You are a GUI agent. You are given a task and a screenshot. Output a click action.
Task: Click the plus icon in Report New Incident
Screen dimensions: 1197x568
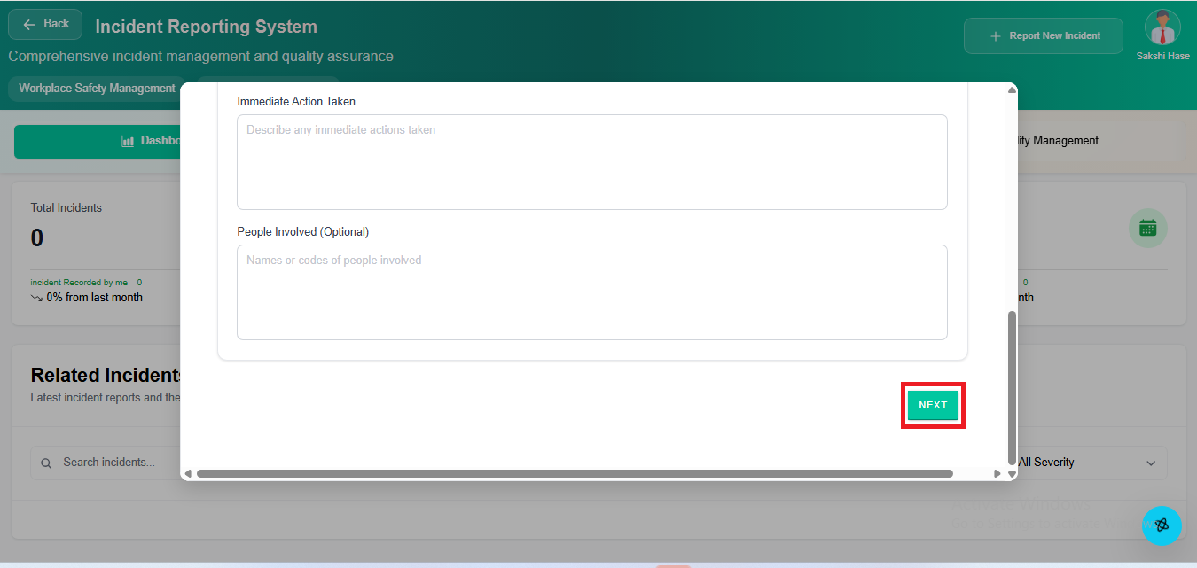(995, 36)
